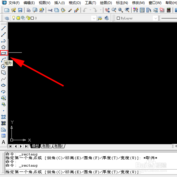Open the 标注(N) menu
This screenshot has width=177, height=177.
[x=122, y=3]
